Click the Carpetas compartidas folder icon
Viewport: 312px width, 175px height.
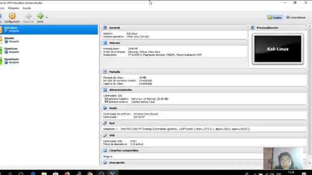coord(105,150)
